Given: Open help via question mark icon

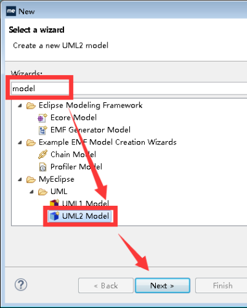Looking at the screenshot, I should 21,285.
